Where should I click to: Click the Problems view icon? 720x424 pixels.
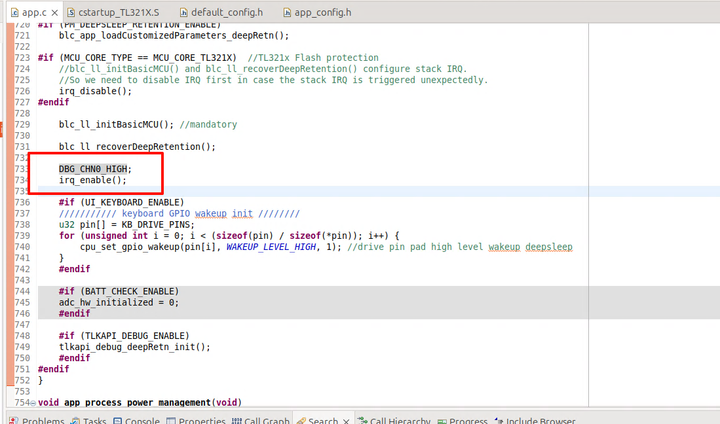(14, 421)
